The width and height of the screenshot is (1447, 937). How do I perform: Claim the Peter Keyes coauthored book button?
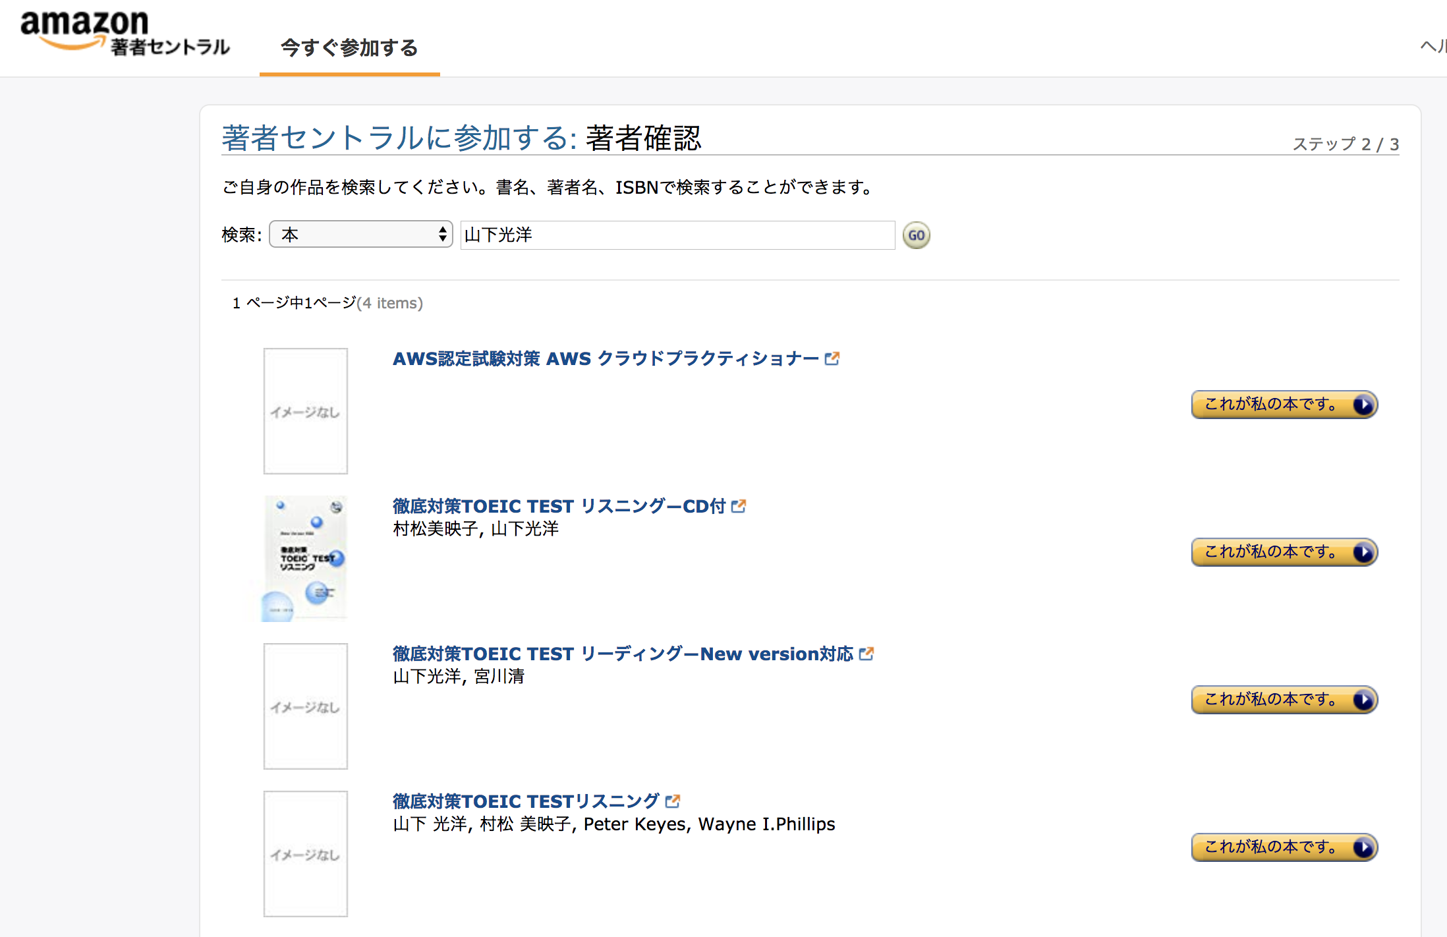click(x=1284, y=847)
